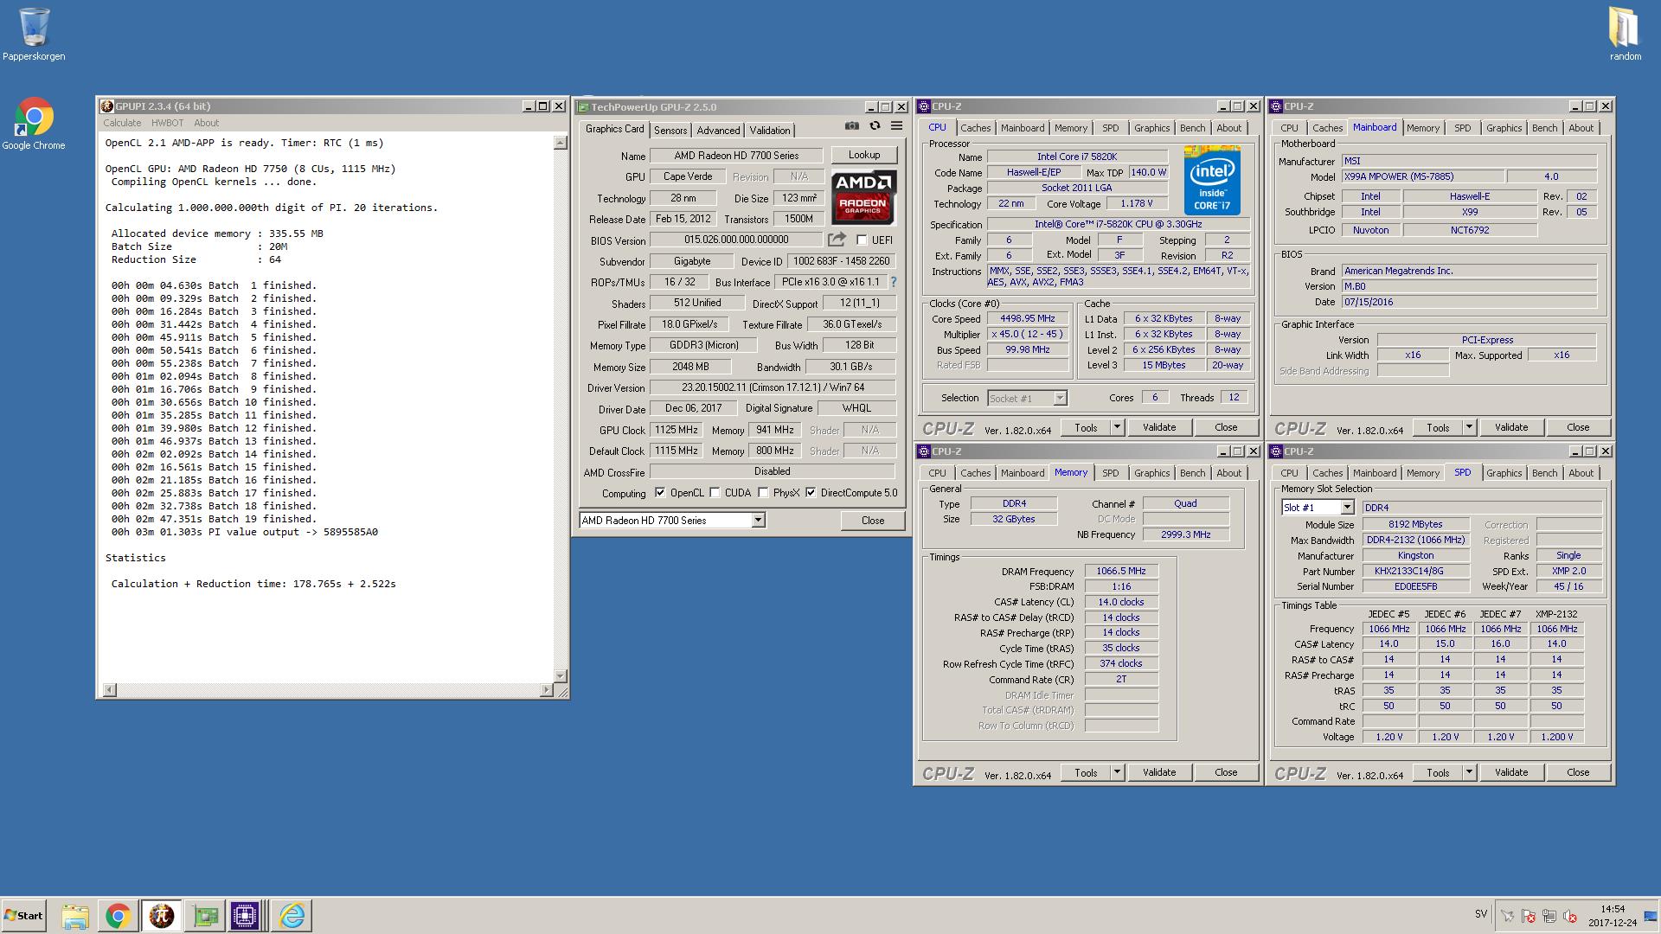This screenshot has height=934, width=1661.
Task: Toggle the CUDA checkbox
Action: [x=715, y=493]
